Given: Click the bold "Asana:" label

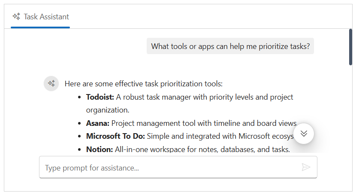Looking at the screenshot, I should coord(97,123).
